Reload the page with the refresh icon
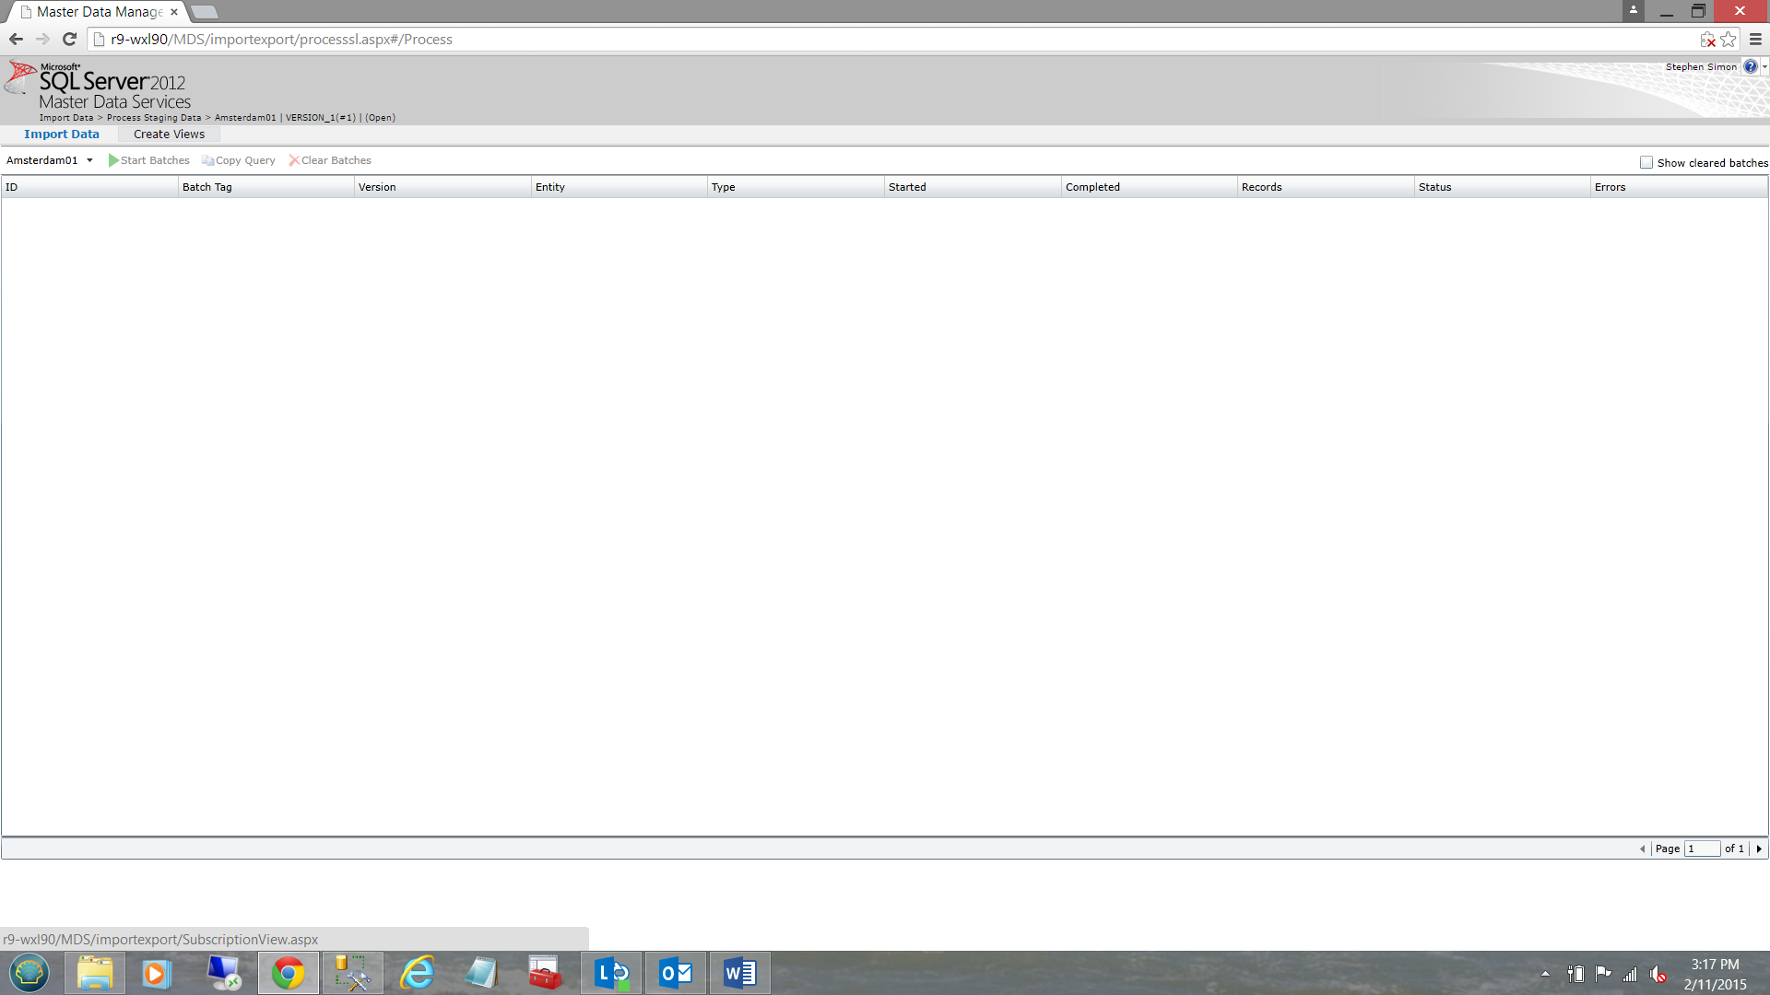 click(x=69, y=39)
